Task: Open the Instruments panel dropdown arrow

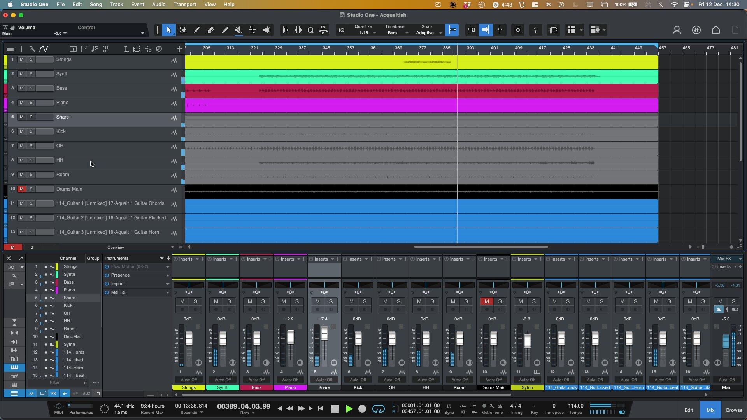Action: pos(162,258)
